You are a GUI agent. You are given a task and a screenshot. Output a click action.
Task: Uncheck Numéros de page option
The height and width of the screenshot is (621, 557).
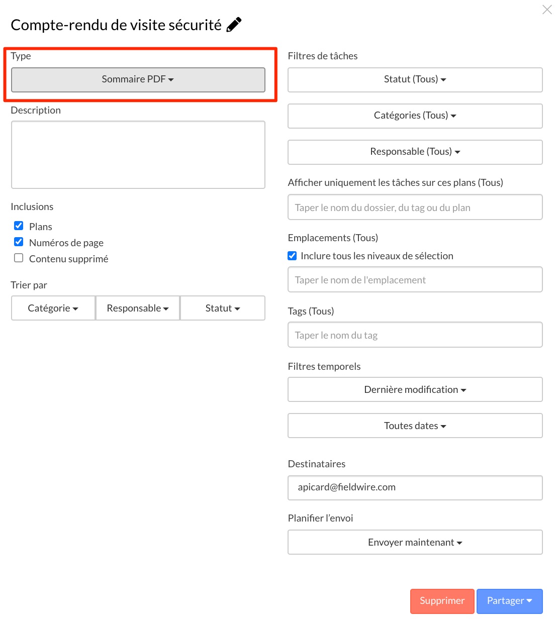[x=19, y=242]
